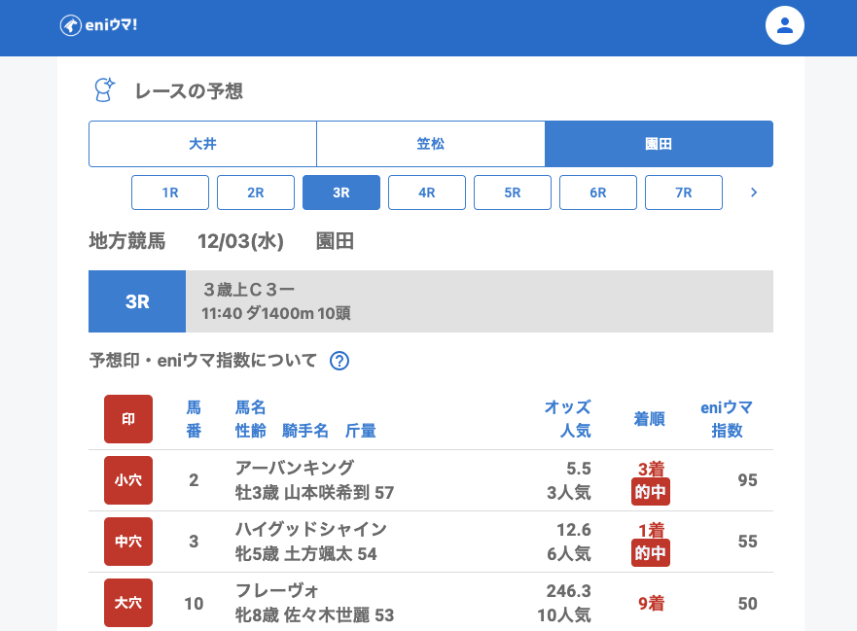Select race 2R
This screenshot has width=857, height=631.
[x=256, y=193]
